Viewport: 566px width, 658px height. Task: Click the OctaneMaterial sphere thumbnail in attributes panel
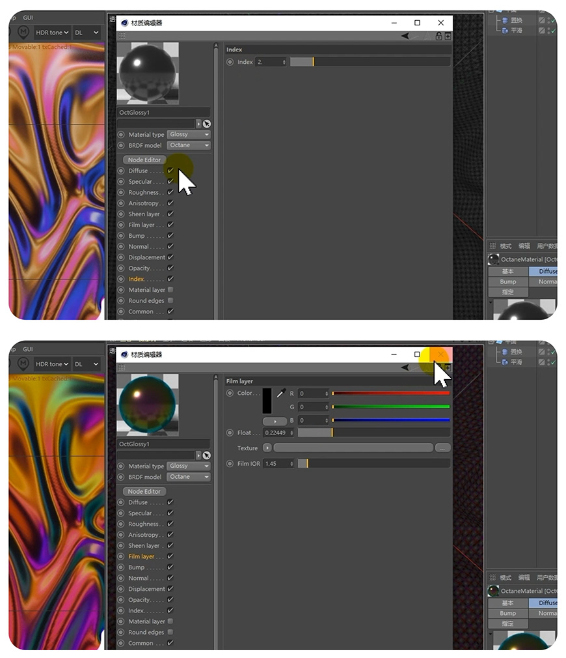point(493,259)
